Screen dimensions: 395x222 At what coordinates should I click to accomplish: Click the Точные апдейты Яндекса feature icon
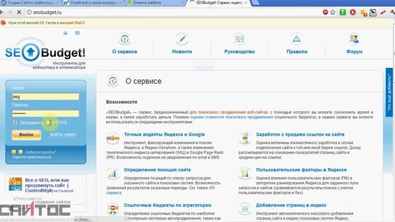click(x=112, y=138)
